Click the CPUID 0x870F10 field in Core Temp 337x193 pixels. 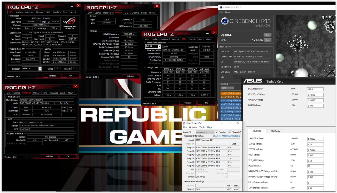[x=202, y=177]
